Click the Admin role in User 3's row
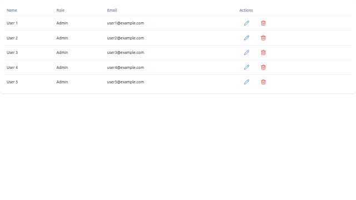The height and width of the screenshot is (200, 356). [x=62, y=52]
